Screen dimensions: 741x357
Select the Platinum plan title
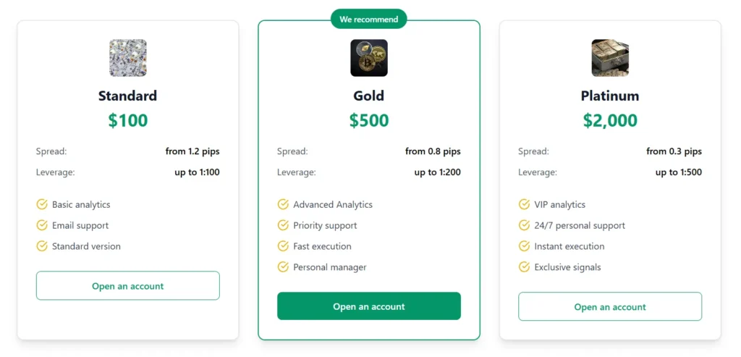(610, 96)
